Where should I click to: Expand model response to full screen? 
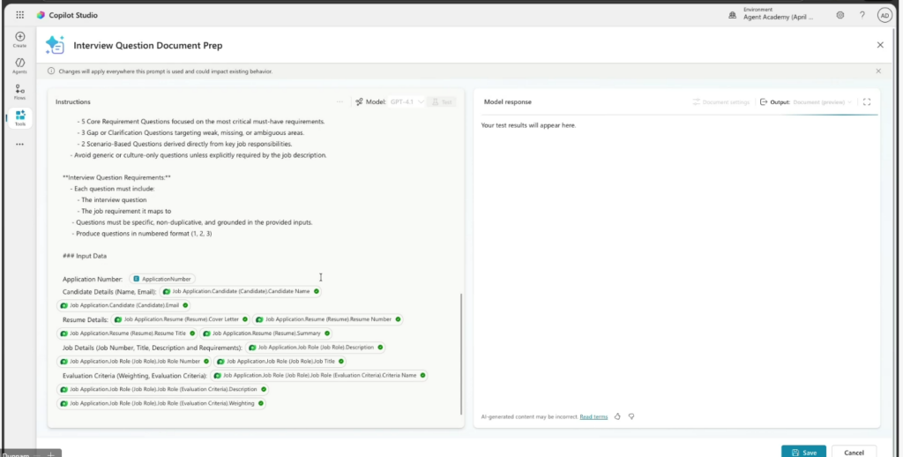point(867,102)
